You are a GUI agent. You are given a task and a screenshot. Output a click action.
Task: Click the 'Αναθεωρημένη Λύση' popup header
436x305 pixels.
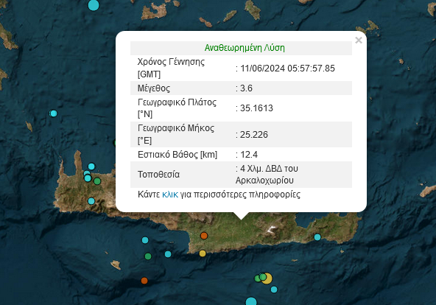[245, 48]
